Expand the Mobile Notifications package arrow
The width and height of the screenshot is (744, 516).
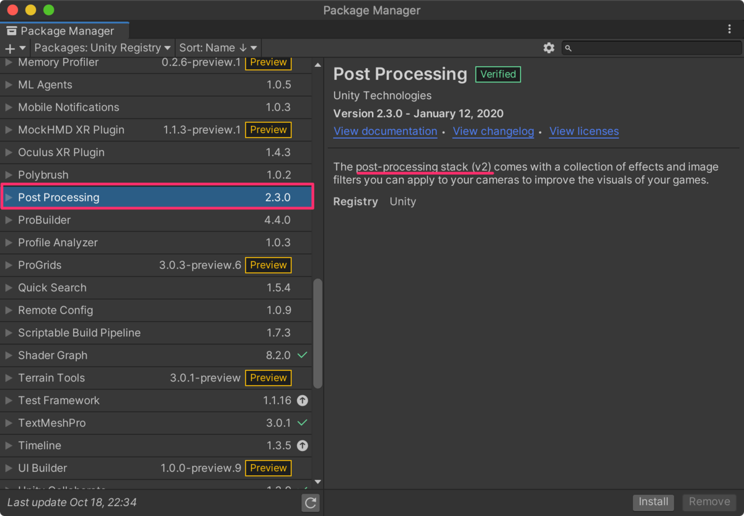pos(9,107)
